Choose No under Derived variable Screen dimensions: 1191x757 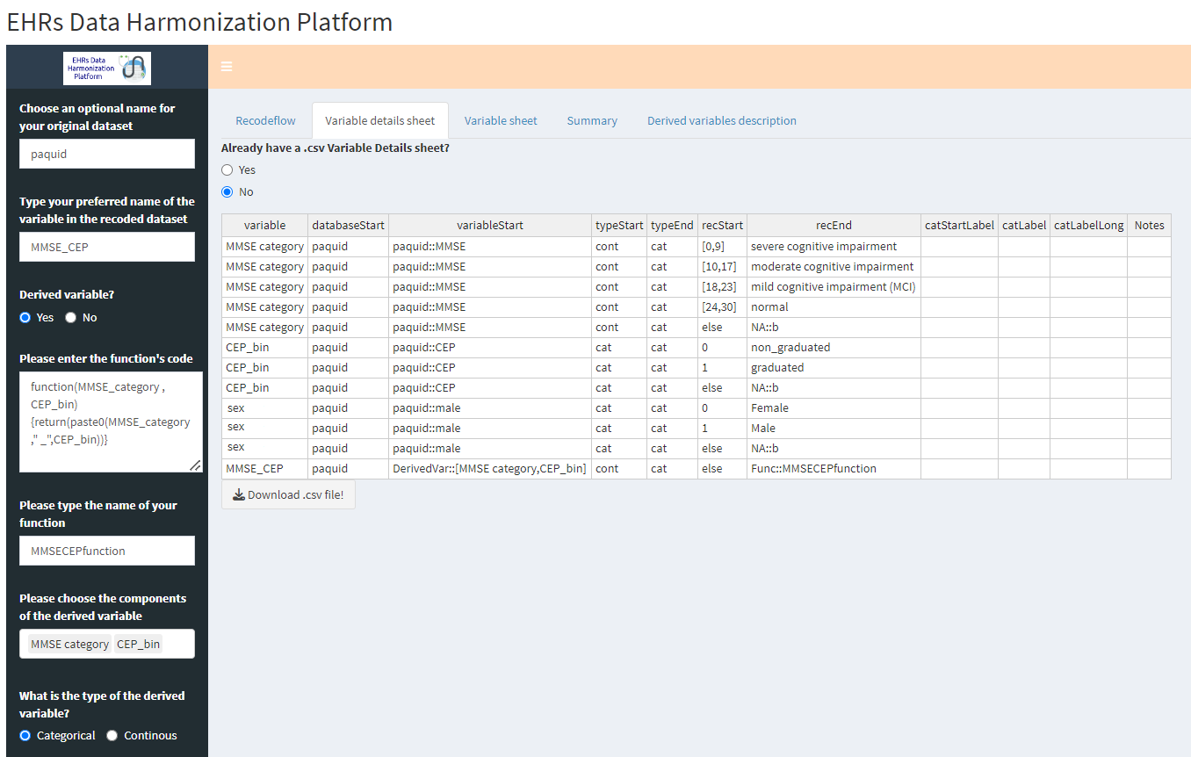71,318
